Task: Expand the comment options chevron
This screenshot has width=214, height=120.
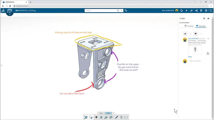Action: pyautogui.click(x=208, y=39)
